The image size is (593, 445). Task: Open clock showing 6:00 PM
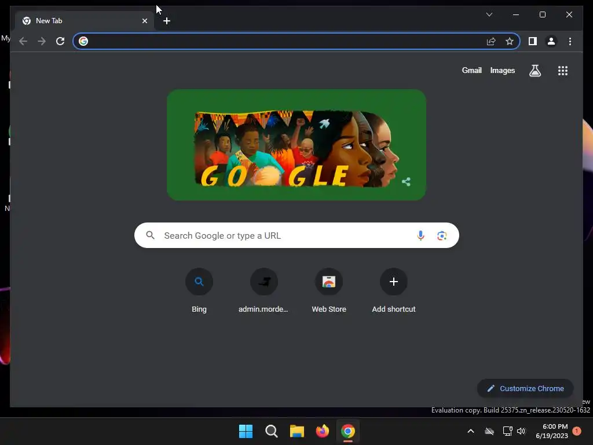point(552,431)
